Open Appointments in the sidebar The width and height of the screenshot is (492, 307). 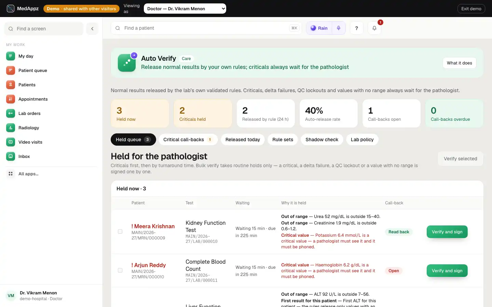[33, 99]
